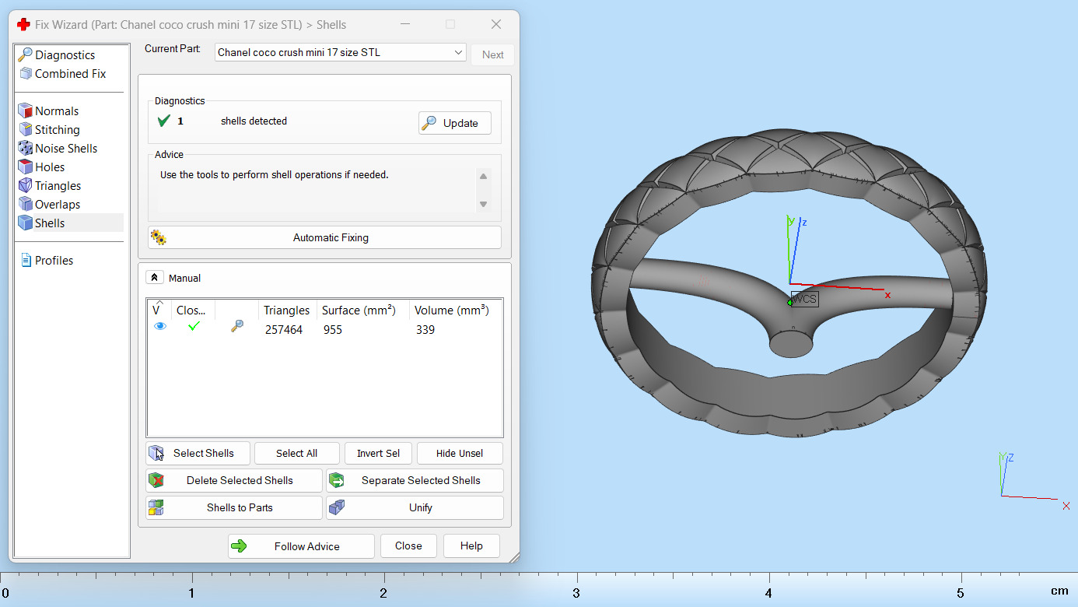Close the Fix Wizard using Close button

pos(408,546)
